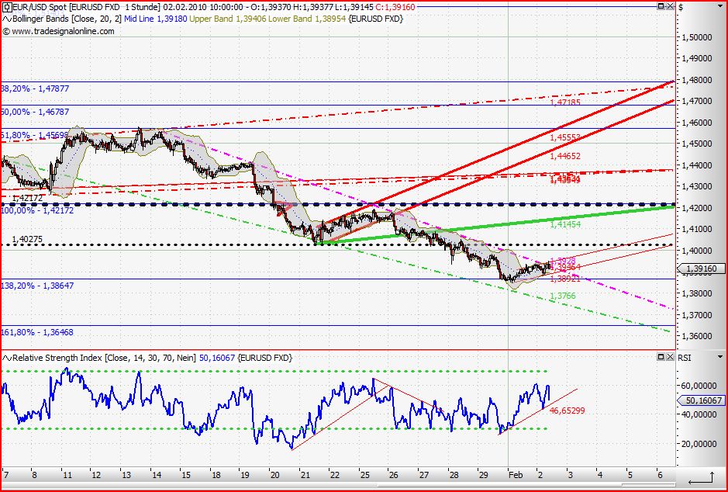728x492 pixels.
Task: Select the Bollinger Bands indicator curve icon
Action: coord(6,19)
